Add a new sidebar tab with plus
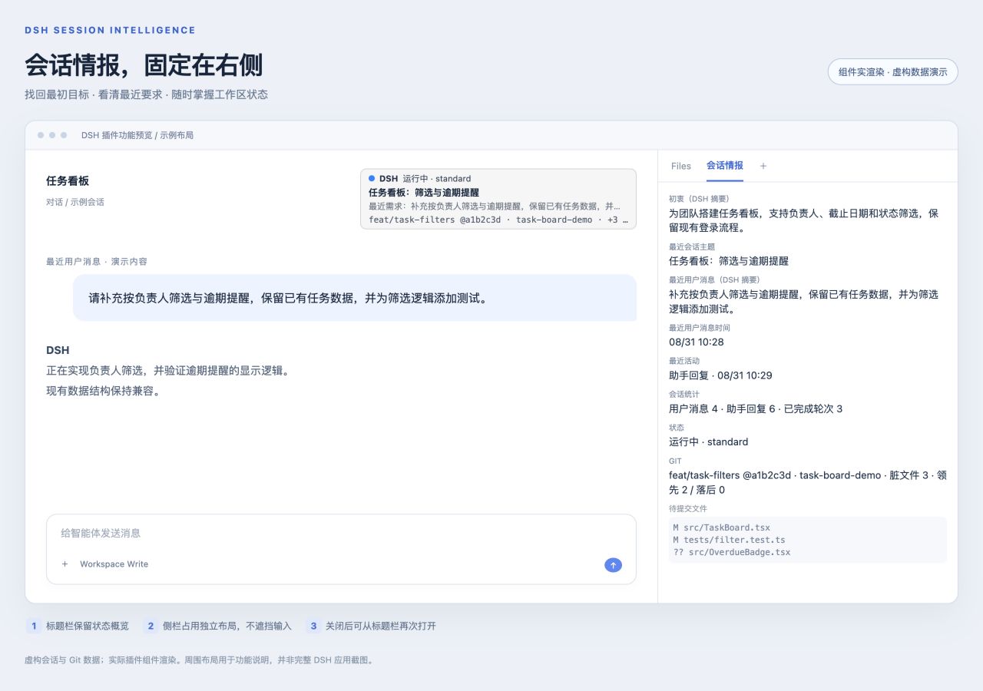Viewport: 983px width, 691px height. pos(763,166)
